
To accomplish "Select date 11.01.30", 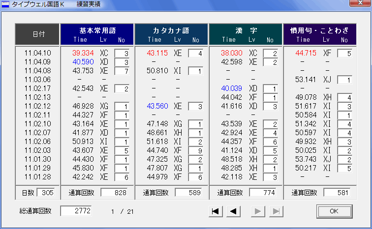I will tap(37, 159).
